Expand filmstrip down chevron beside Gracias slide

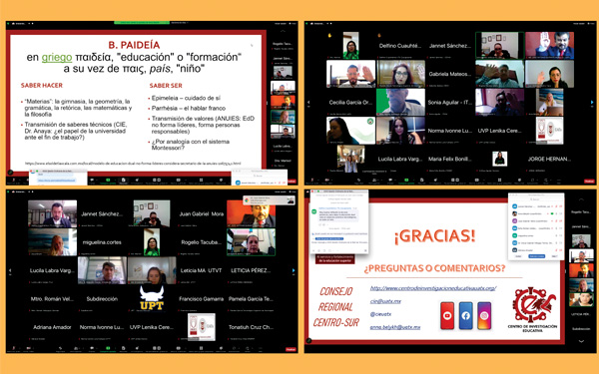581,341
